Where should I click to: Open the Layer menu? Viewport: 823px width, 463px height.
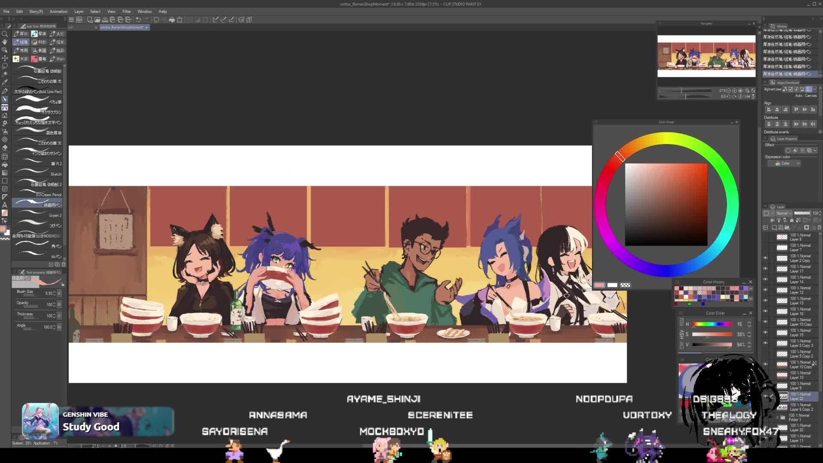(x=79, y=12)
